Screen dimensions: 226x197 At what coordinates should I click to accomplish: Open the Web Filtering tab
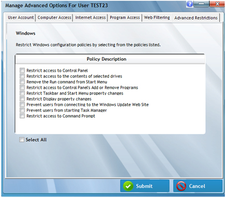tap(157, 18)
